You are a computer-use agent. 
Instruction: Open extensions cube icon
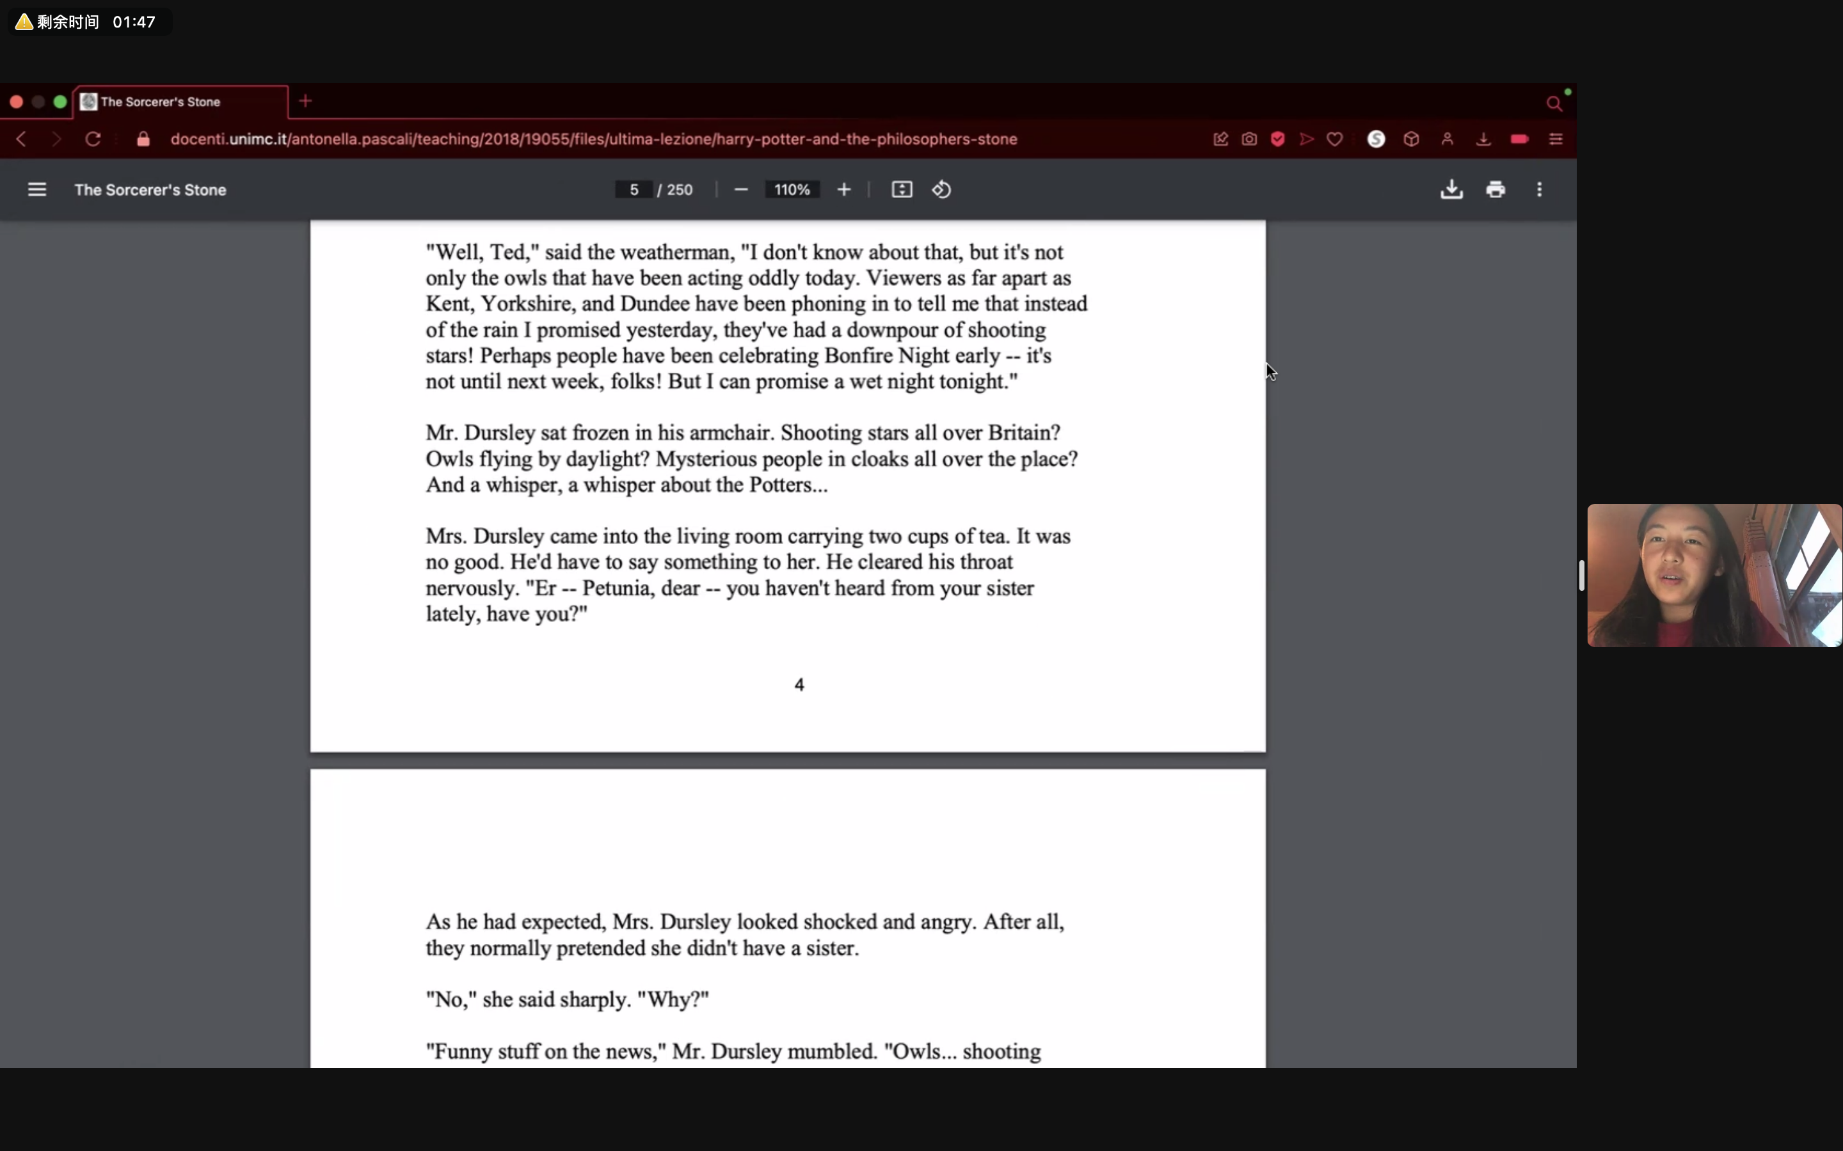1411,139
